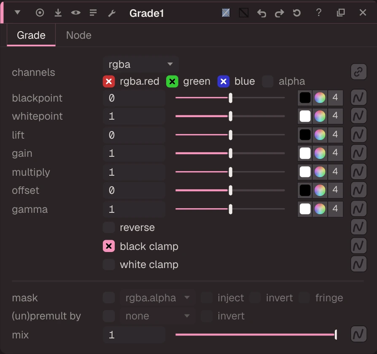Disable the rgba.red channel checkbox
The width and height of the screenshot is (377, 354).
click(x=109, y=81)
